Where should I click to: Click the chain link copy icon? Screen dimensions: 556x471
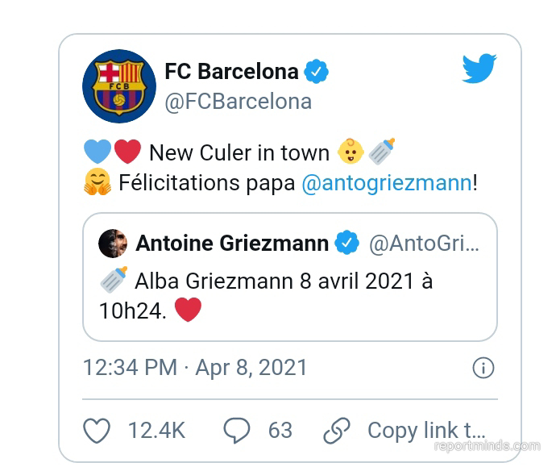[337, 431]
